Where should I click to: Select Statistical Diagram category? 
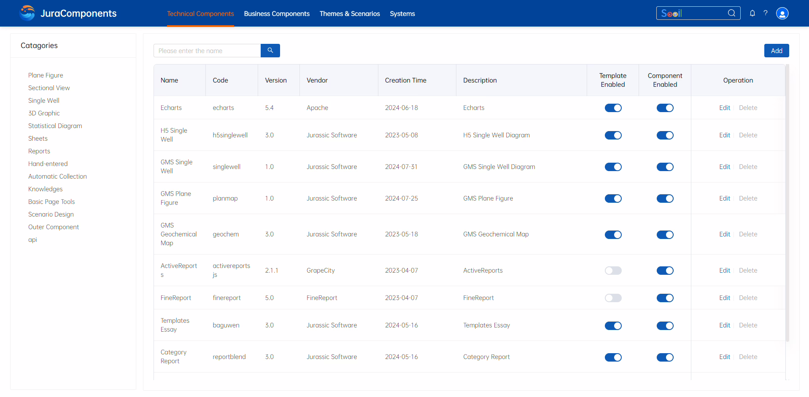pyautogui.click(x=55, y=126)
